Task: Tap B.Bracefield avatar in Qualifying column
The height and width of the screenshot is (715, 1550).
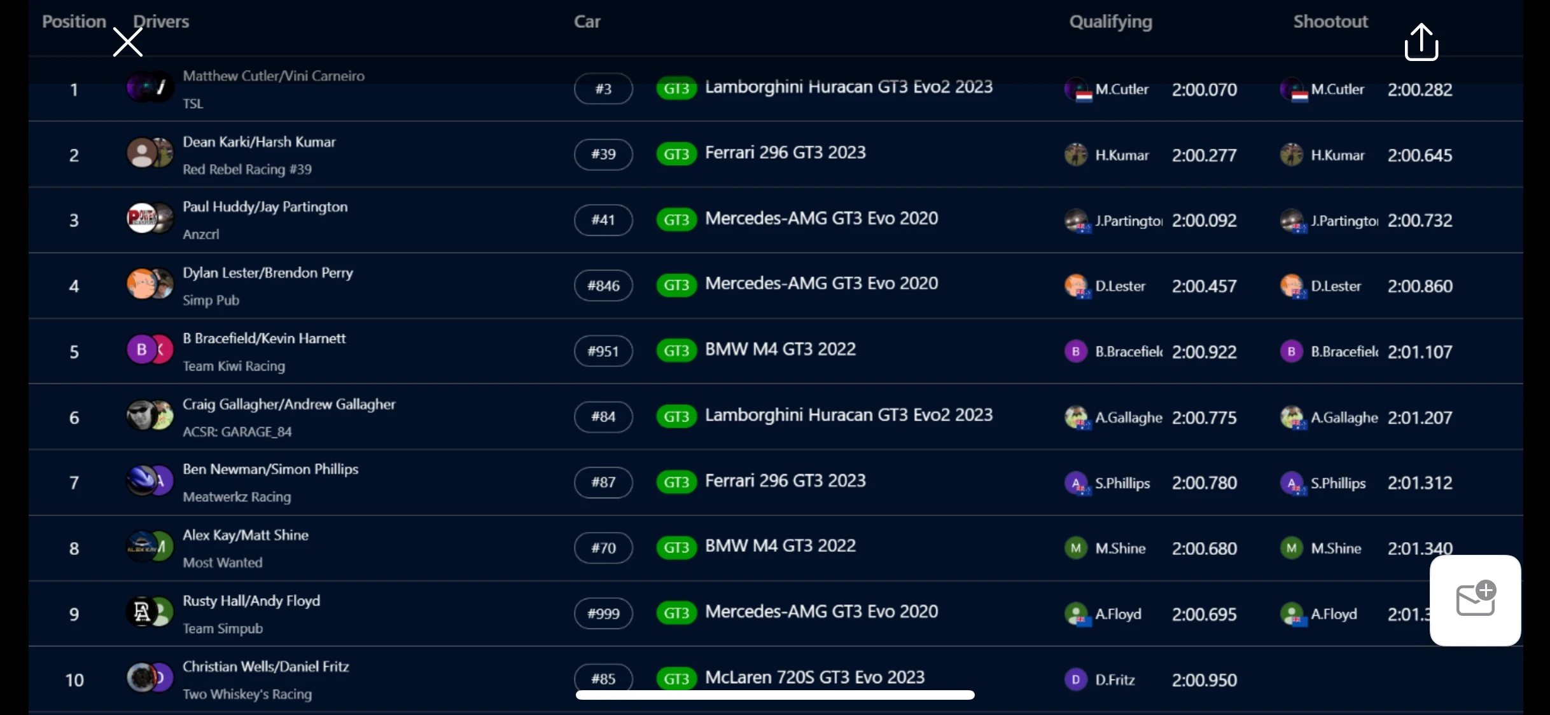Action: point(1076,351)
